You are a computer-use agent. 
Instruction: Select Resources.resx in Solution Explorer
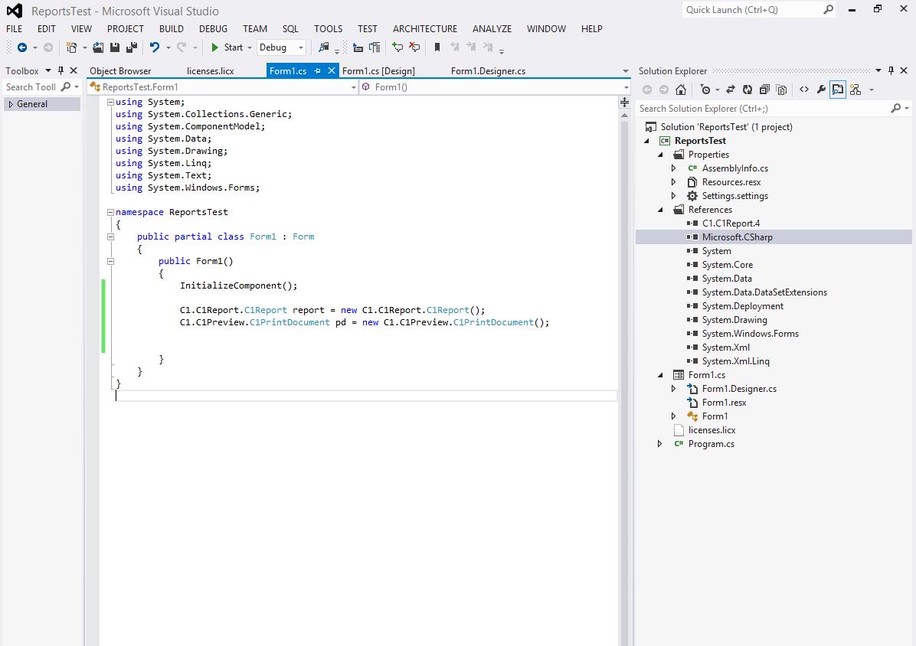(x=731, y=182)
